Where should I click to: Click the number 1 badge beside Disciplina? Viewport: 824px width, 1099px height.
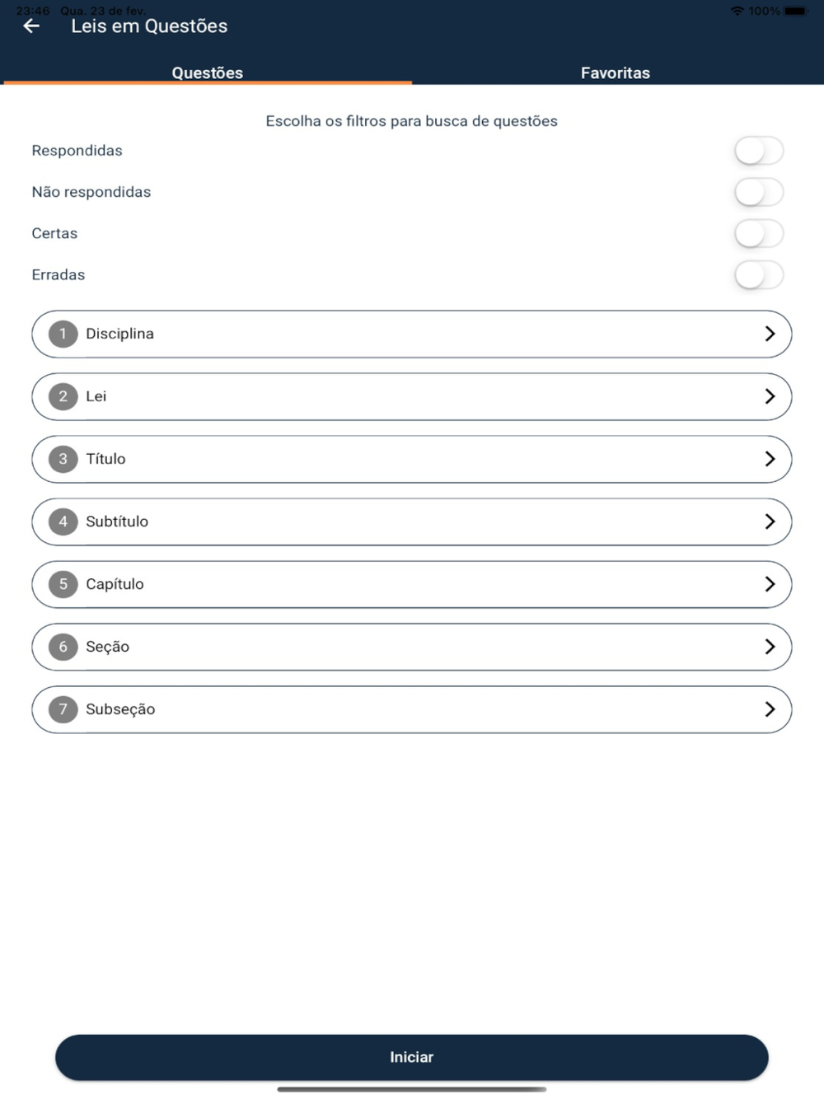tap(63, 334)
